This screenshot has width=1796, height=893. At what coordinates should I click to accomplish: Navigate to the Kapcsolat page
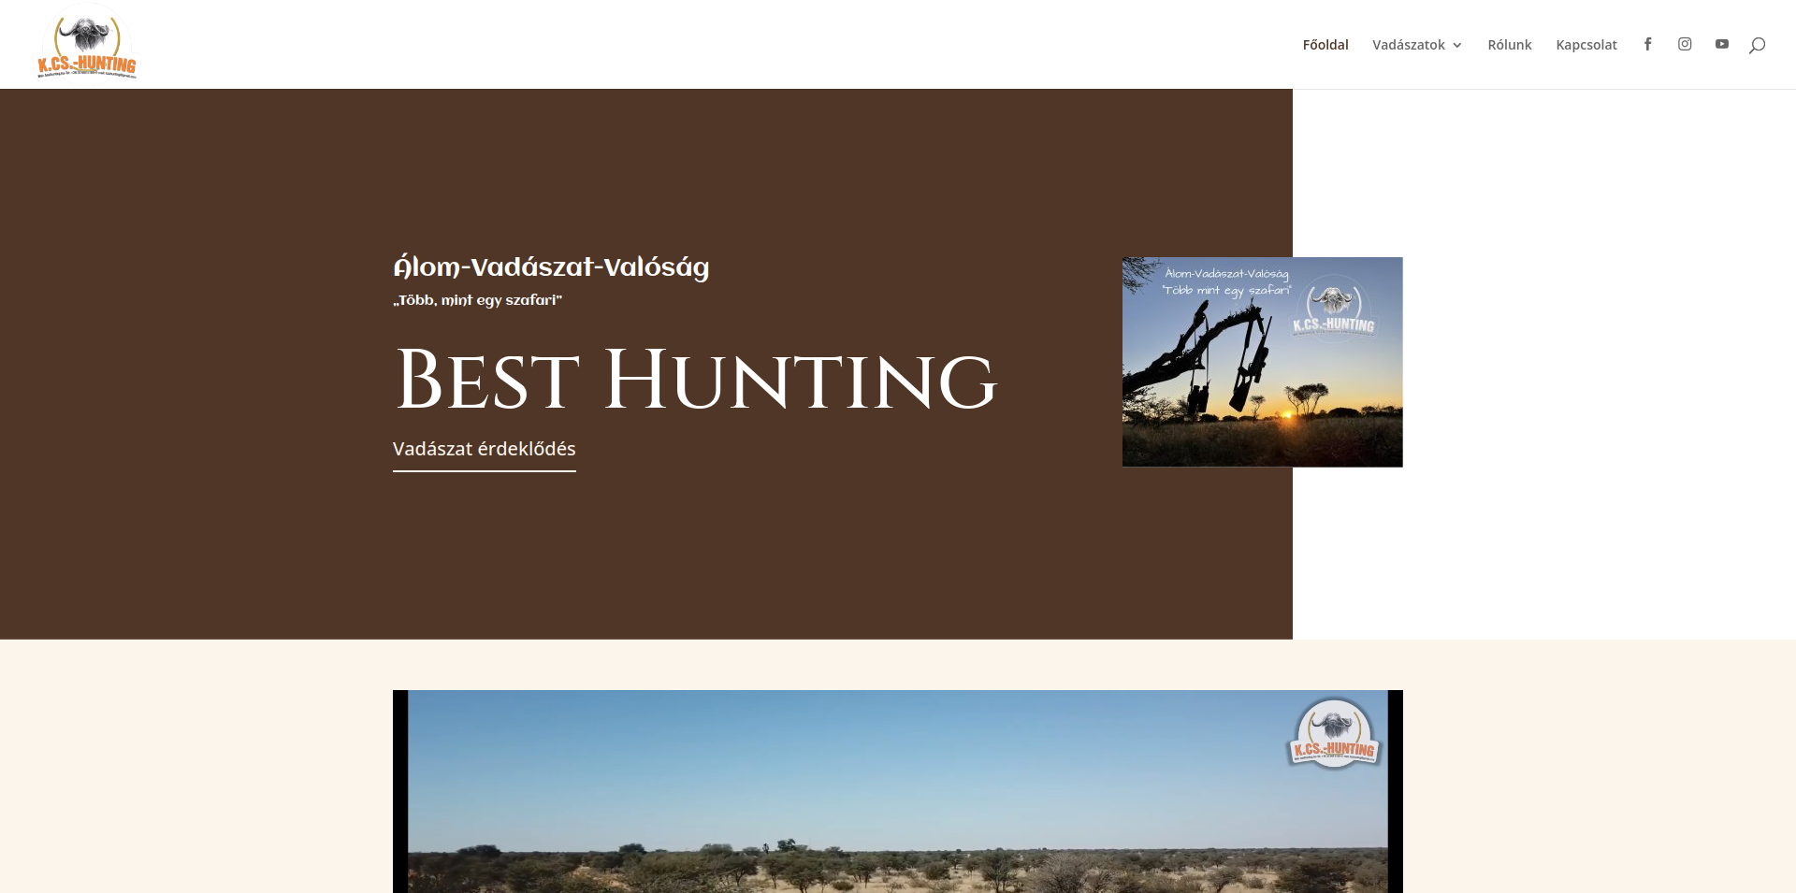point(1586,45)
